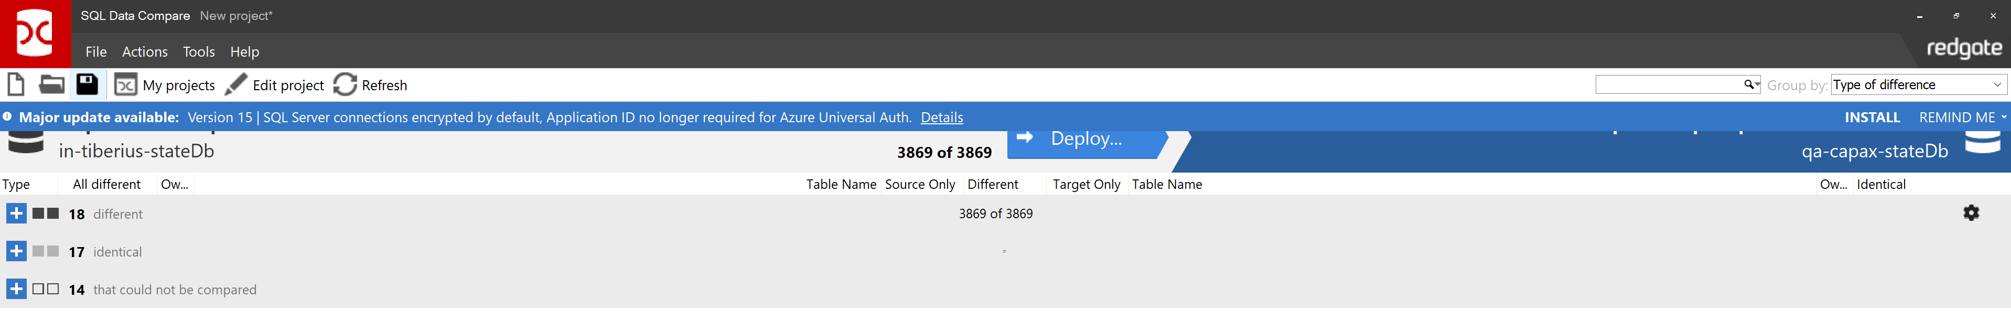Click the Target Only column header
The image size is (2011, 320).
click(x=1086, y=184)
